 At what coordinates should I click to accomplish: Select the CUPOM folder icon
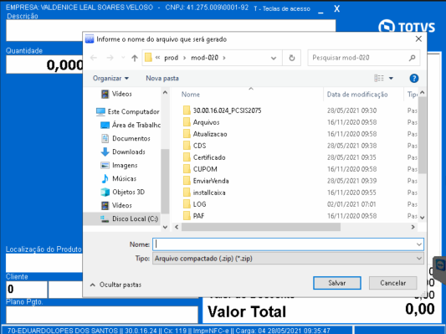tap(187, 169)
